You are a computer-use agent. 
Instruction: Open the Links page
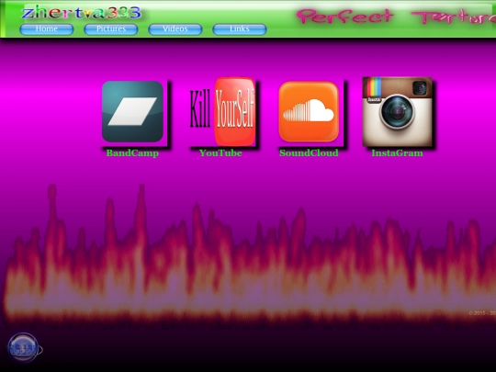click(240, 29)
